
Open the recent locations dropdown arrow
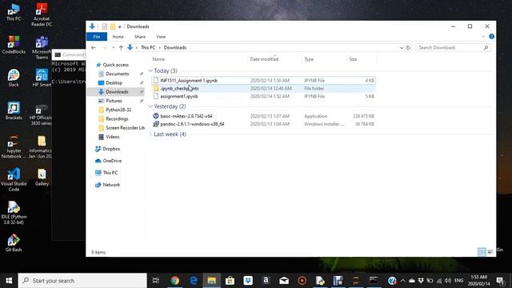113,48
